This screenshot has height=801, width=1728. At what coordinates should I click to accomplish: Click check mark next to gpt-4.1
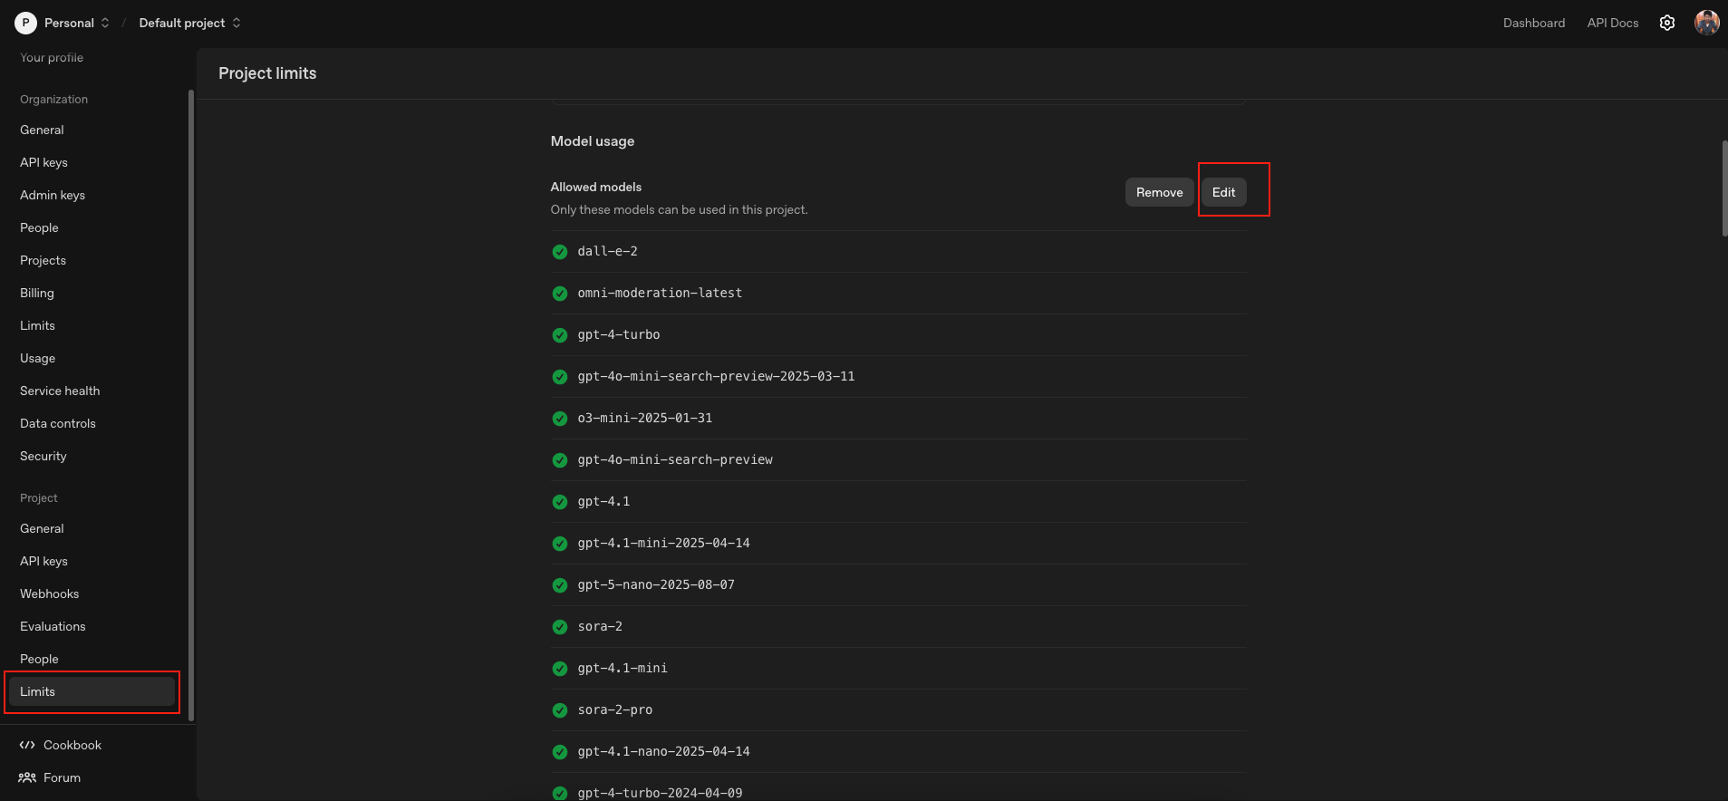pyautogui.click(x=560, y=502)
